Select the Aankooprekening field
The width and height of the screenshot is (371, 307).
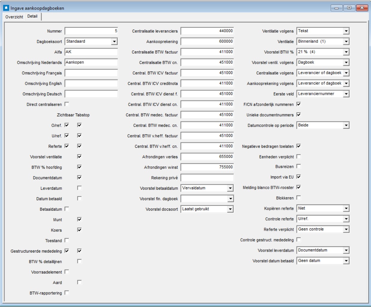[207, 42]
